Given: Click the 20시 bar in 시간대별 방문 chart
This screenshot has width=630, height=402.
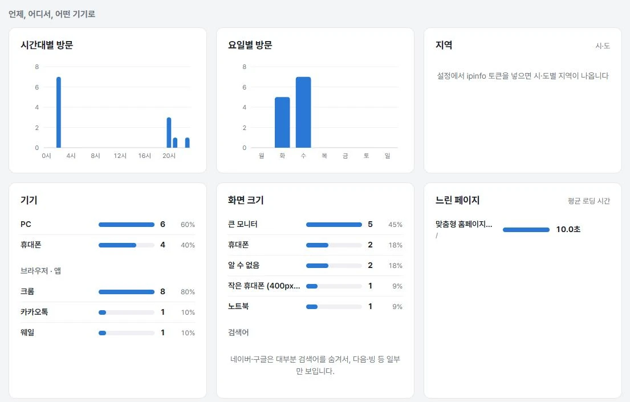Looking at the screenshot, I should coord(169,133).
